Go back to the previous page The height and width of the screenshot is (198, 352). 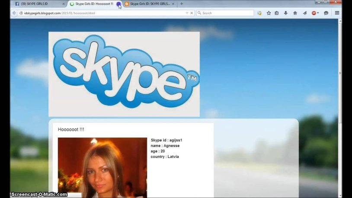tap(14, 13)
